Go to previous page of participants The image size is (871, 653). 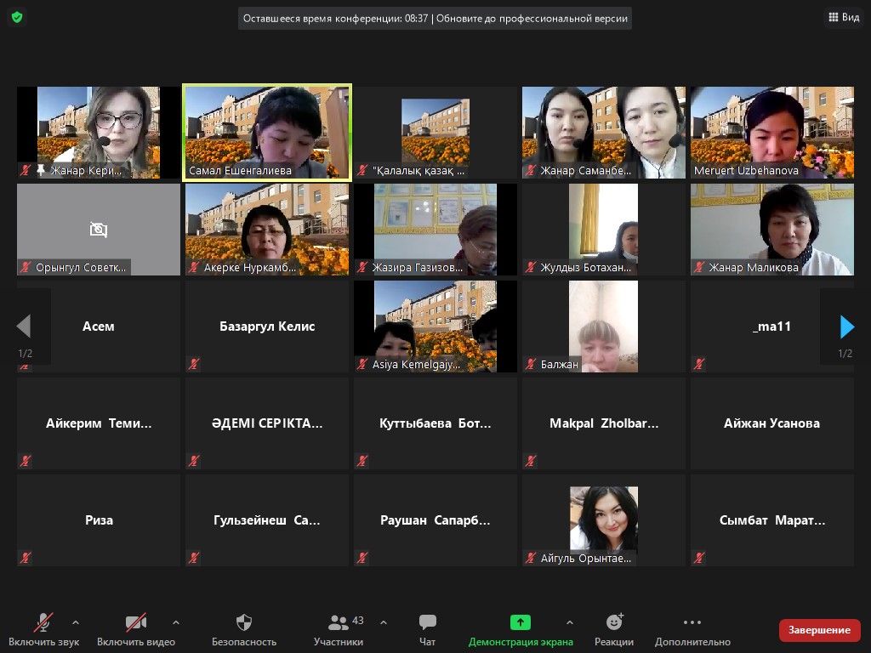coord(24,326)
